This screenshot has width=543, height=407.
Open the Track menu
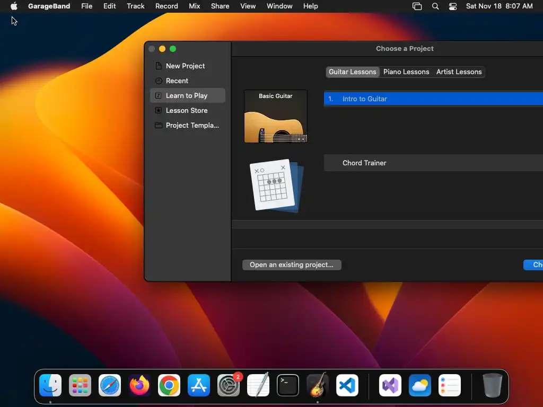pos(135,6)
